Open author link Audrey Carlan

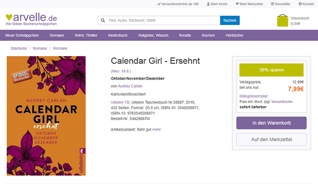pyautogui.click(x=130, y=86)
